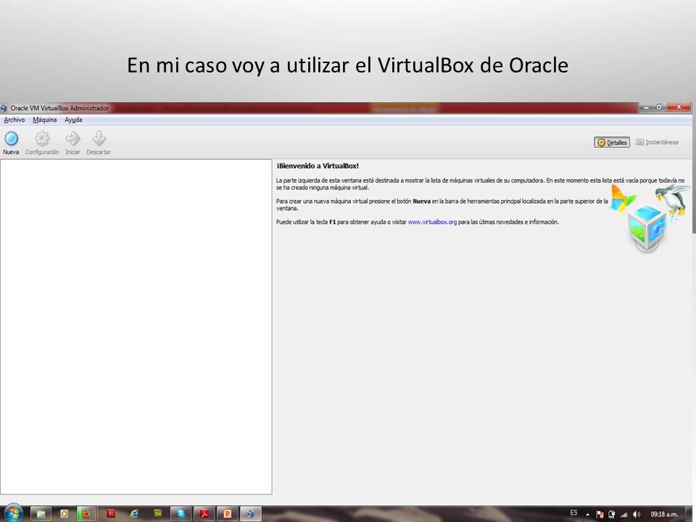
Task: Open the Máquina menu
Action: pyautogui.click(x=45, y=120)
